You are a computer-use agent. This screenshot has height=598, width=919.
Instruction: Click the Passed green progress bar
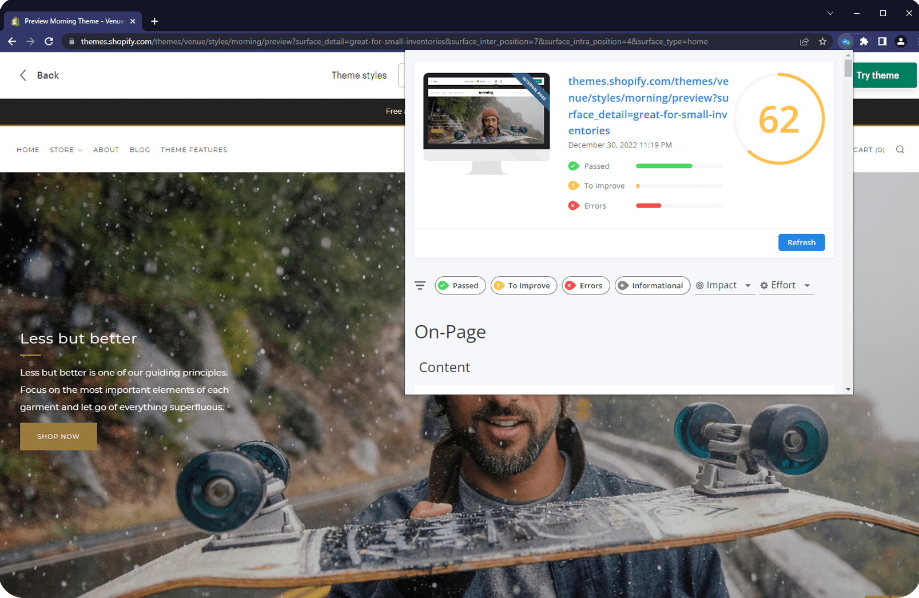coord(679,166)
